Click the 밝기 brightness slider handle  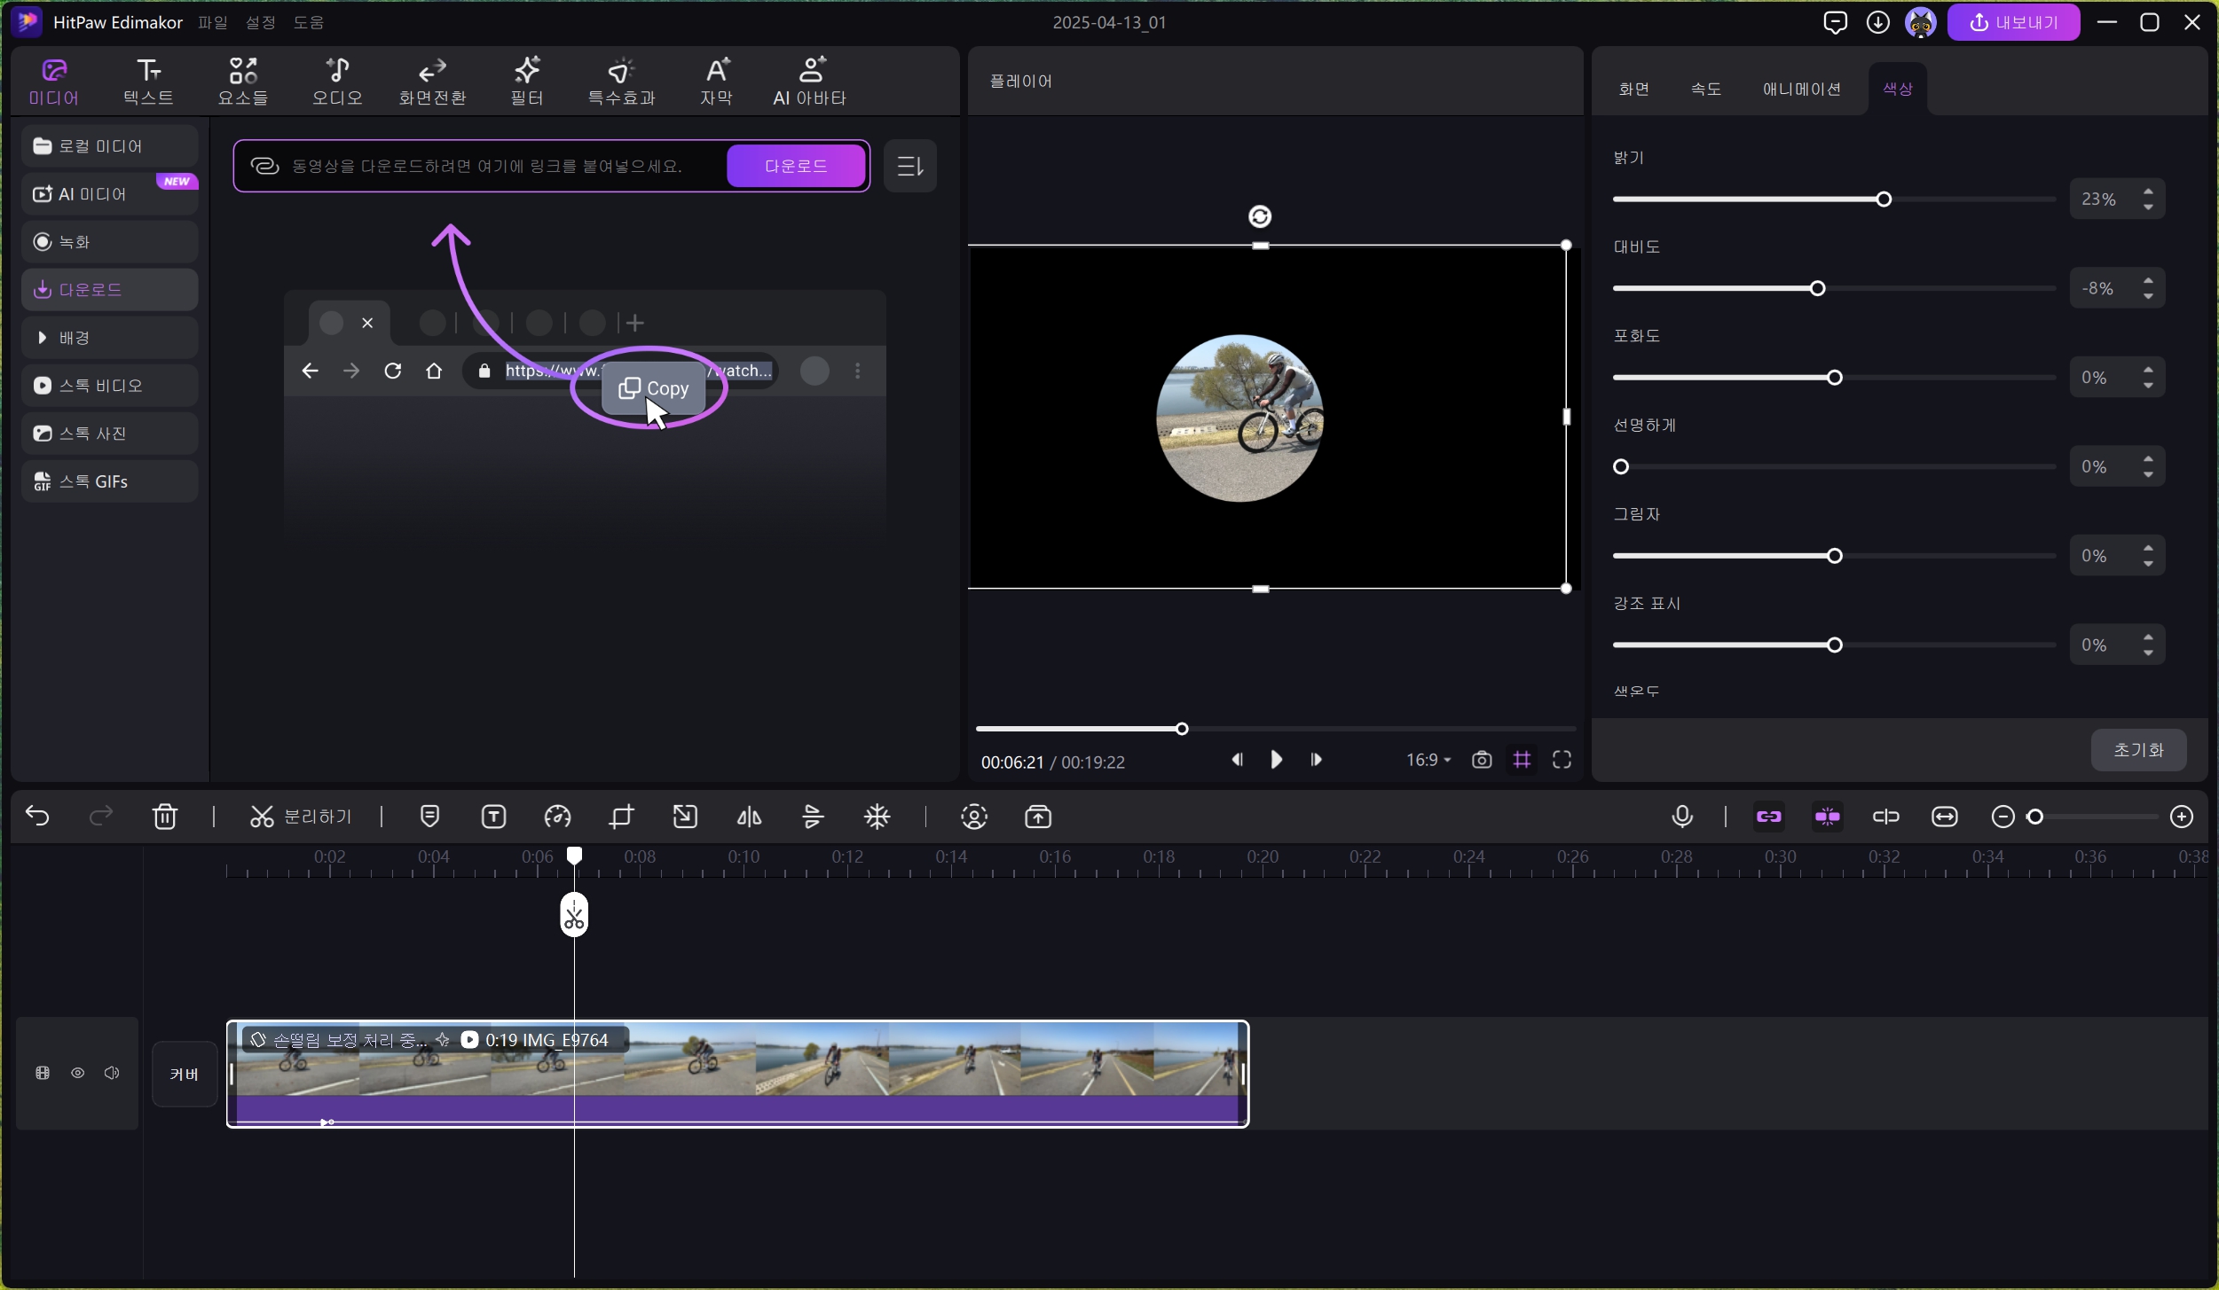[1883, 199]
